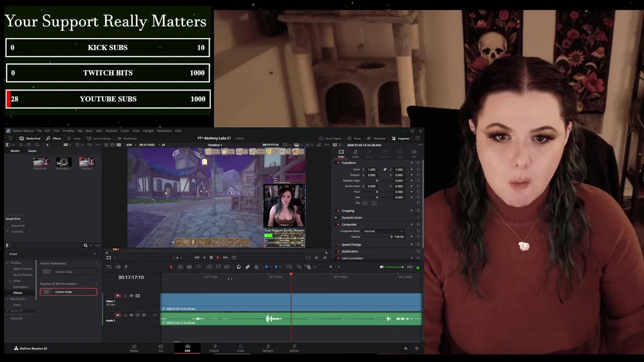
Task: Play in reverse in viewer
Action: click(x=204, y=257)
